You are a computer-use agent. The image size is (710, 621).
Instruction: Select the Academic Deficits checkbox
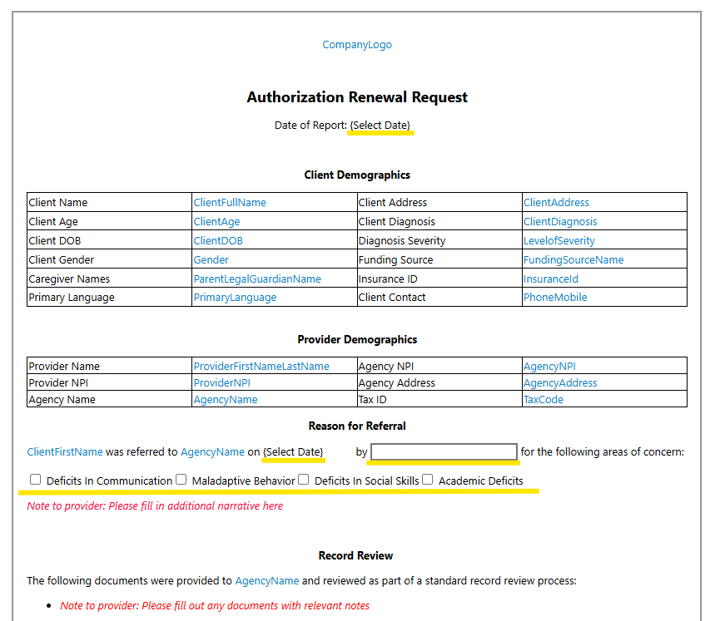pos(428,479)
